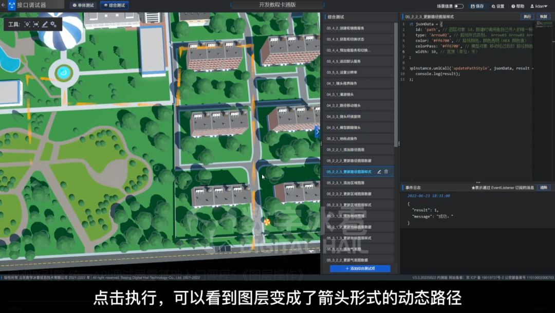This screenshot has height=313, width=555.
Task: Select the 04_3_3_镜头环绕旋转 item
Action: 358,117
